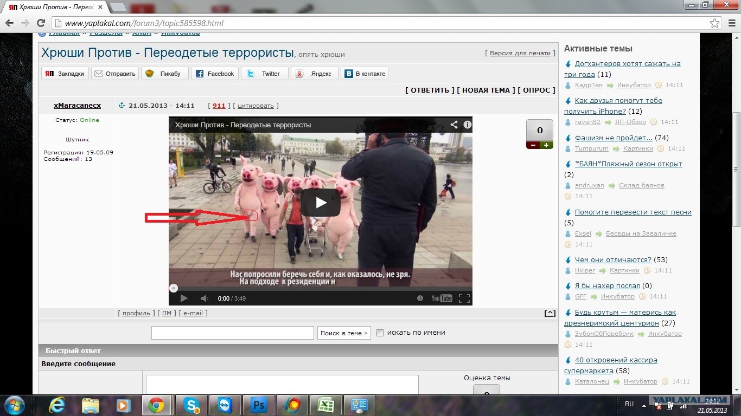Screen dimensions: 741x416
Task: Open topic Я бы нахер послал
Action: click(608, 285)
